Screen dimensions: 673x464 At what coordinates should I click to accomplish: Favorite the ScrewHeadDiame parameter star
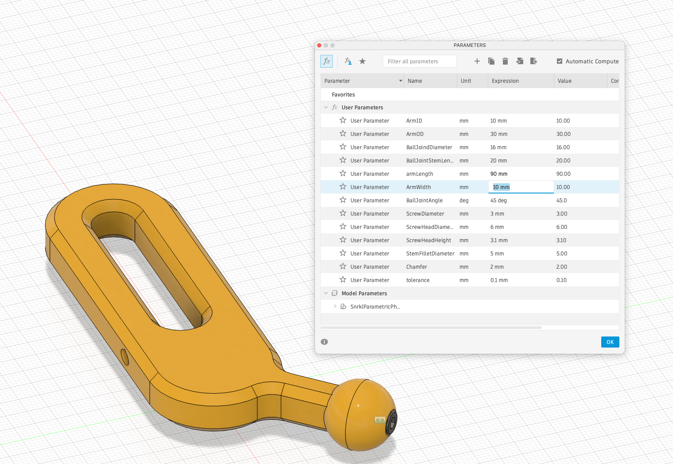343,227
